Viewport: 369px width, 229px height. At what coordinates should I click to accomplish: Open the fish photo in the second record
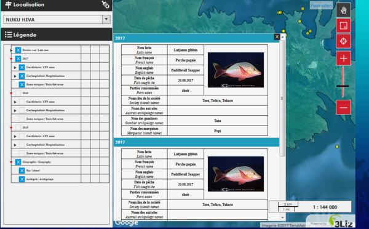[x=236, y=174]
